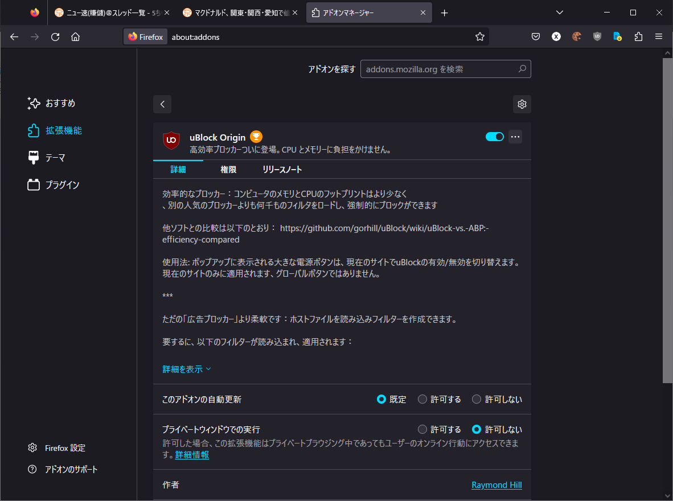This screenshot has height=501, width=673.
Task: Click the github.com/gorhill/uBlock URL text
Action: (x=325, y=234)
